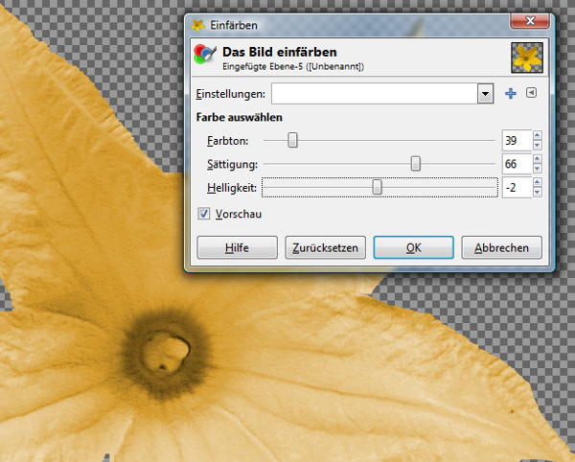
Task: Click the Sättigung value field showing 66
Action: [517, 164]
